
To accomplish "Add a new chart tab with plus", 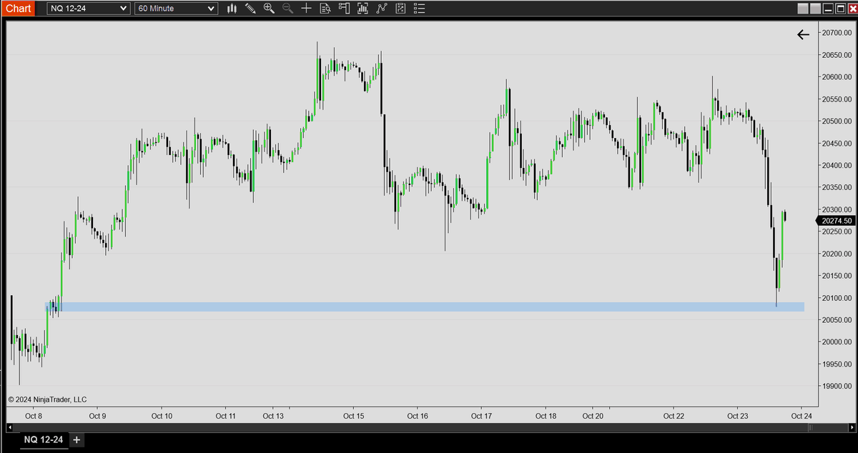I will [77, 439].
